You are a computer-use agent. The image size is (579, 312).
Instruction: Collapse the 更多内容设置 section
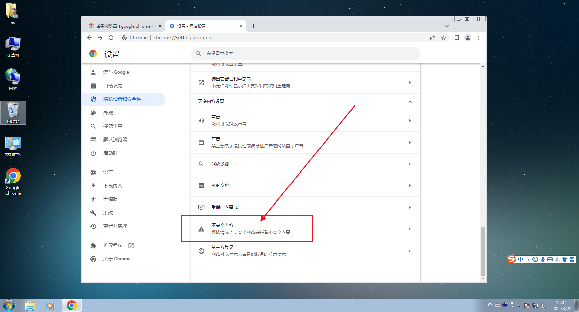[x=410, y=101]
